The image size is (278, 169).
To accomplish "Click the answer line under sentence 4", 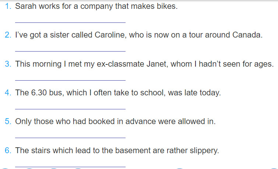I will click(70, 109).
